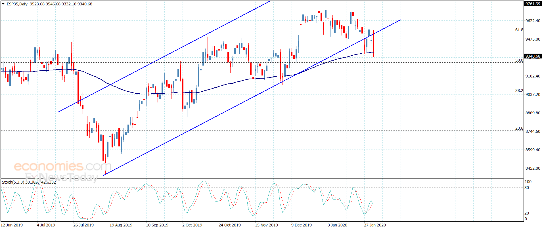The height and width of the screenshot is (229, 544).
Task: Click the 3 Jan 2020 date label
Action: coord(337,225)
